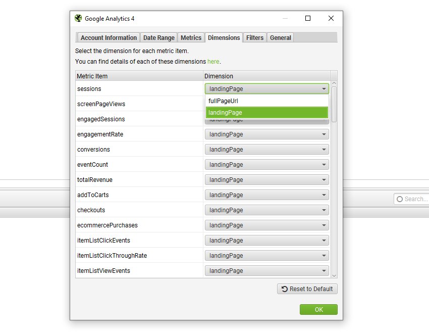Click the search magnifier icon in background window
This screenshot has height=332, width=429.
pos(399,199)
